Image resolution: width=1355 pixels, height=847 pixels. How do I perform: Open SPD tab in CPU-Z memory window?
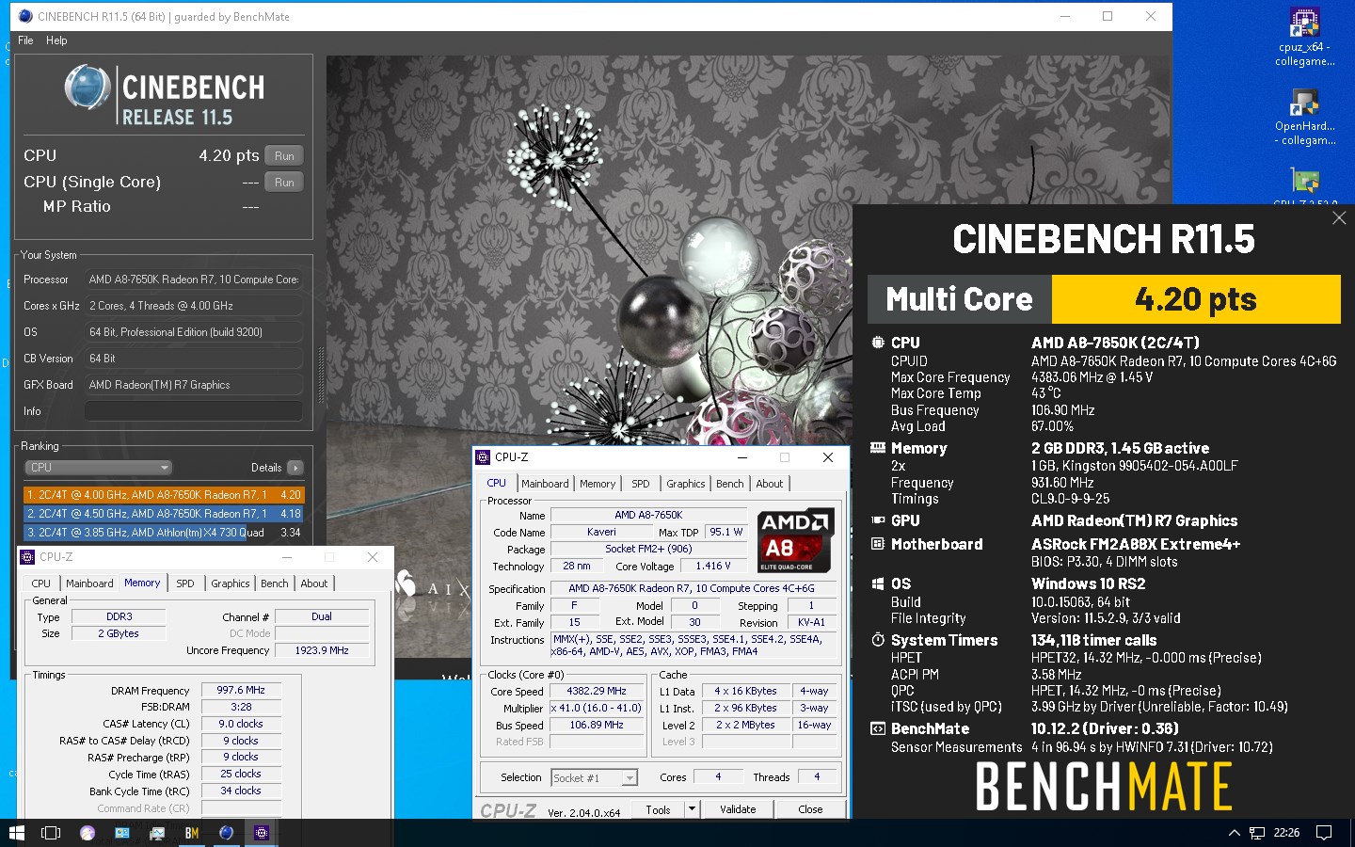pyautogui.click(x=185, y=583)
